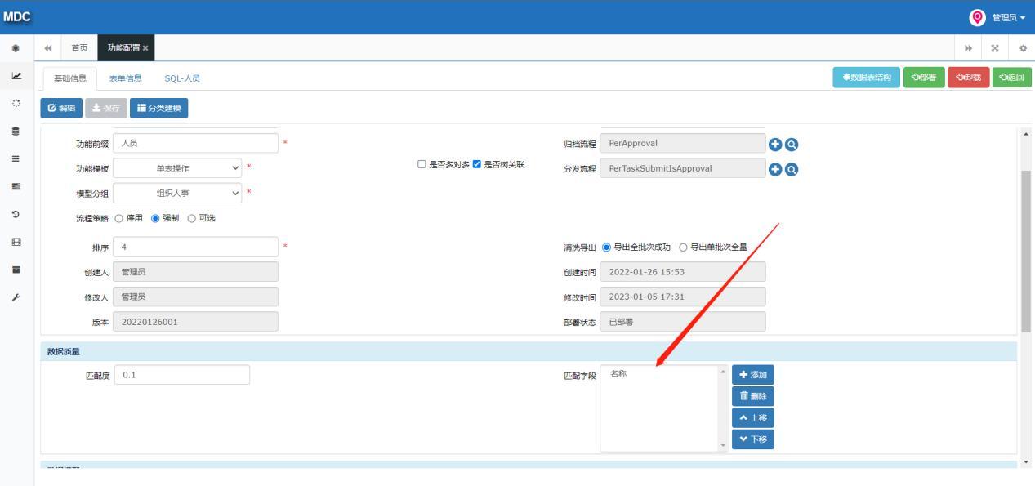The width and height of the screenshot is (1035, 486).
Task: Click the plus icon next to PerApproval
Action: click(776, 144)
